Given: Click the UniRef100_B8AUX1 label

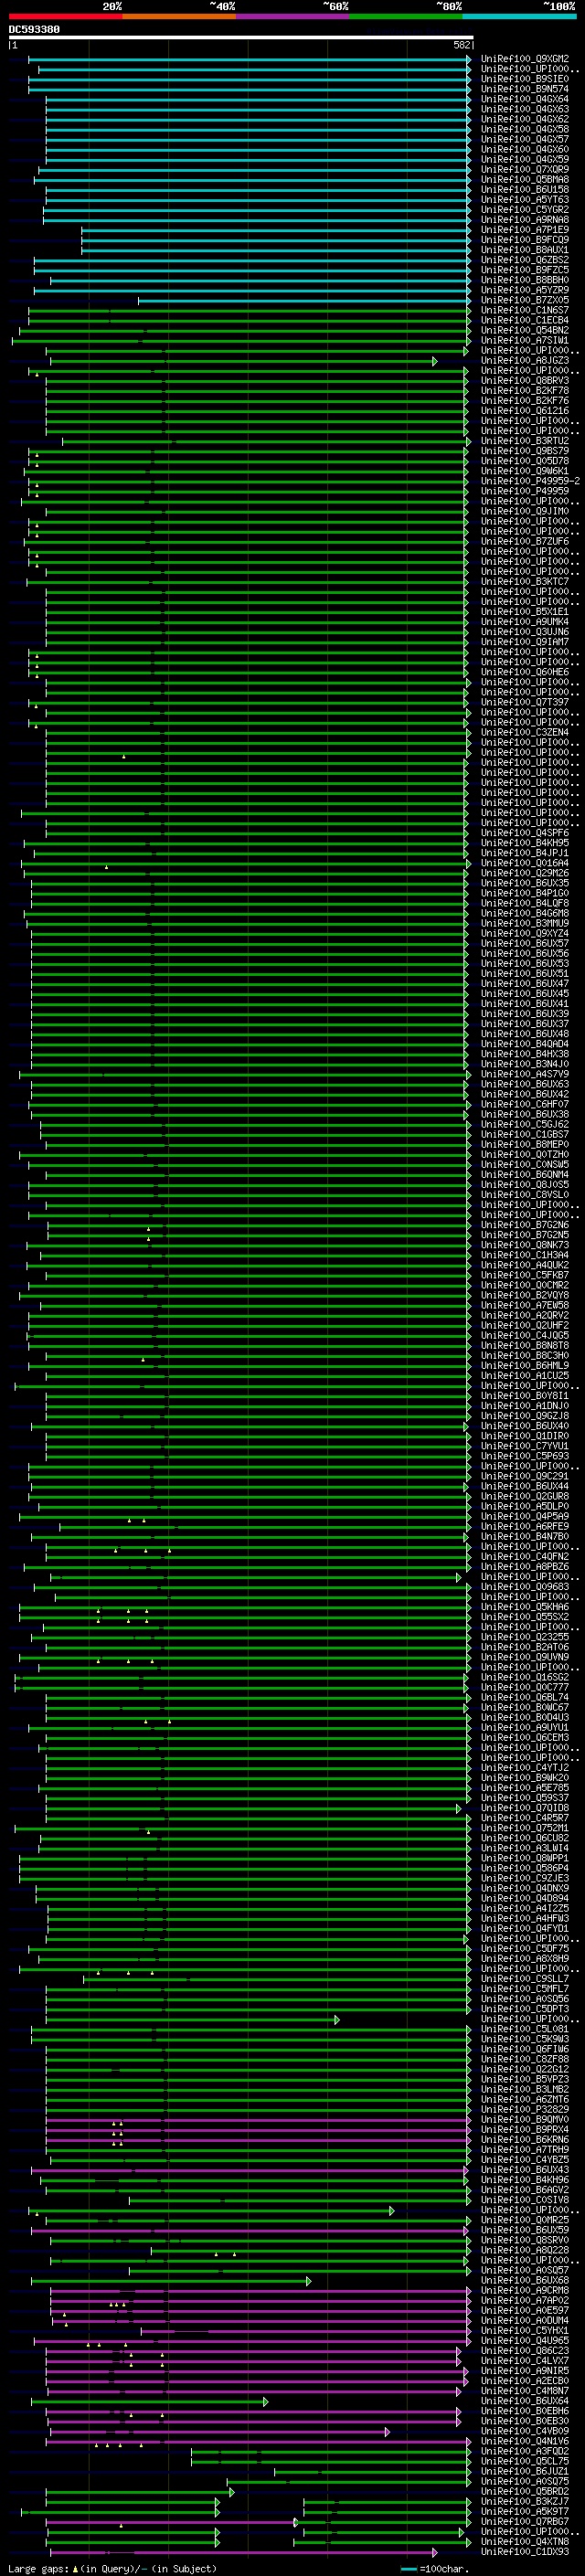Looking at the screenshot, I should 525,250.
